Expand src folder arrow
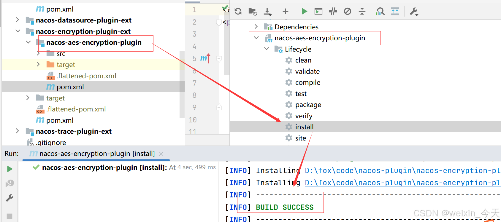Screen dimensions: 501x222 tap(38, 53)
